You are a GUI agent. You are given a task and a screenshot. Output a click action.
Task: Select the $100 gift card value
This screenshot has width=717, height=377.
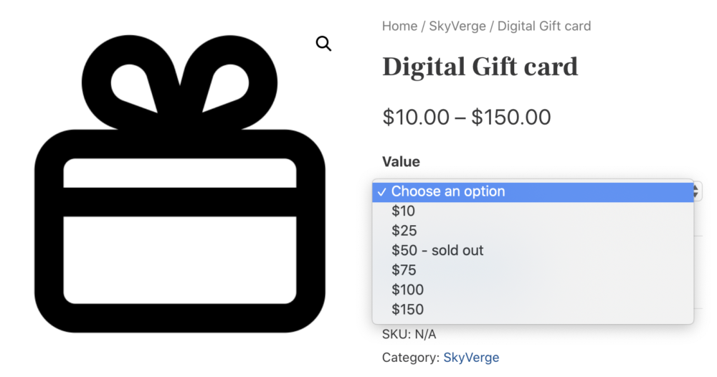tap(533, 290)
